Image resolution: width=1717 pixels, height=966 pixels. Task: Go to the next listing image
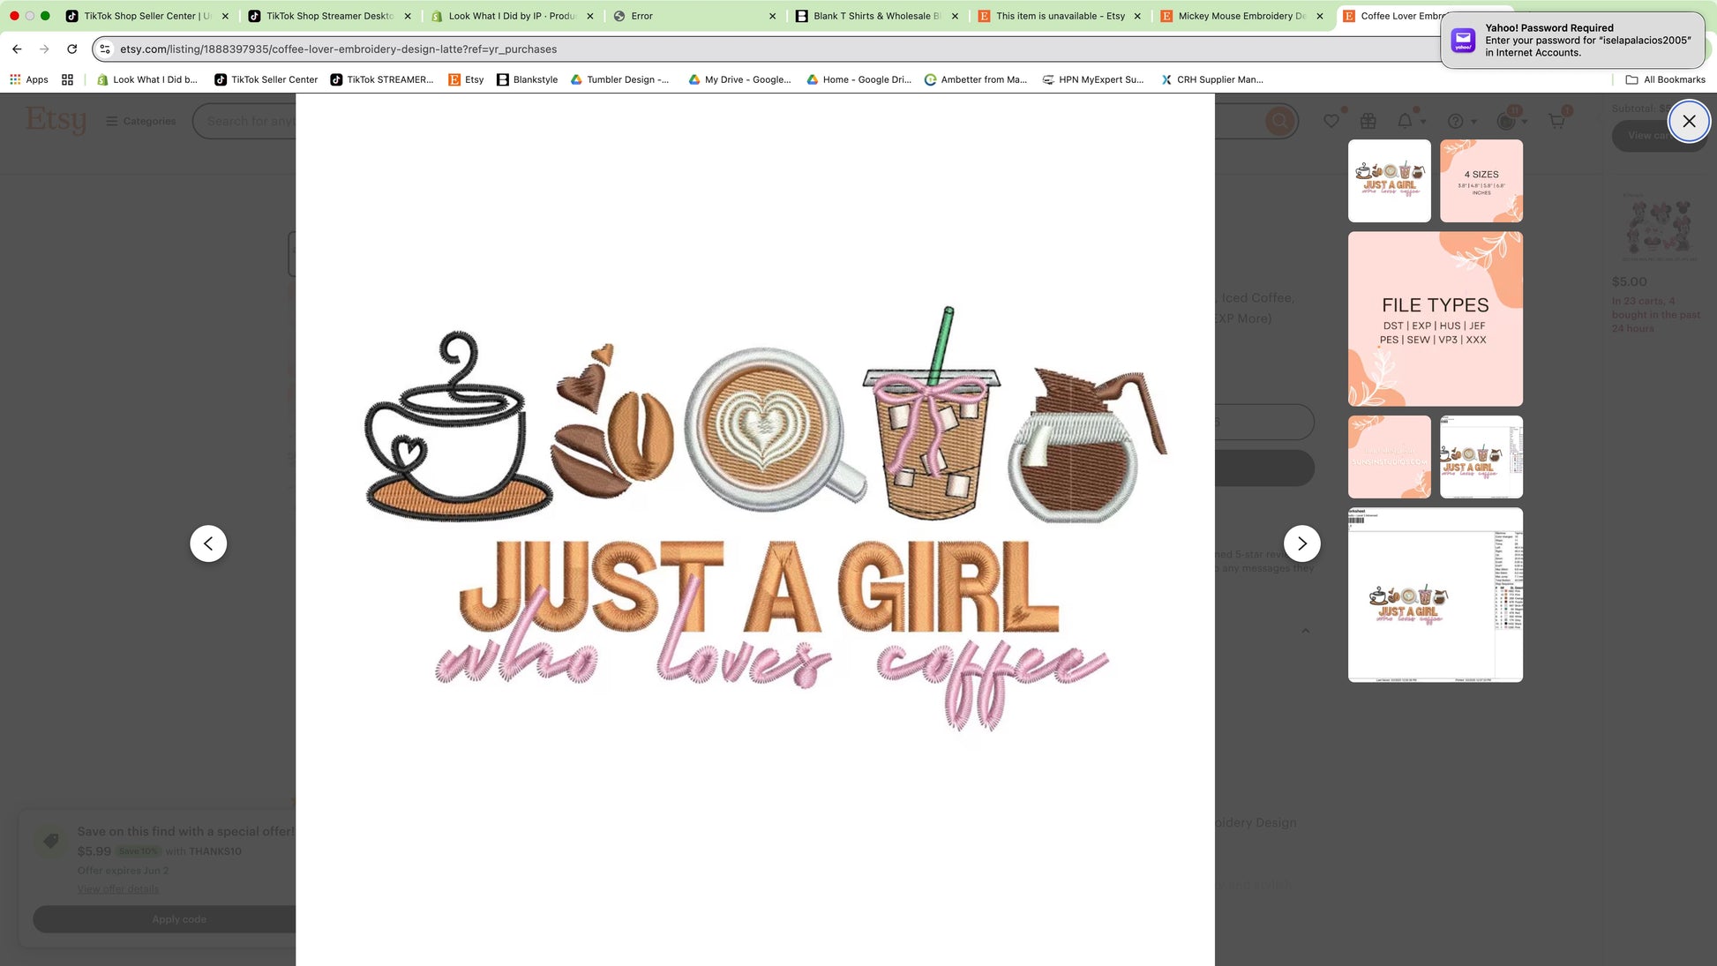1301,543
